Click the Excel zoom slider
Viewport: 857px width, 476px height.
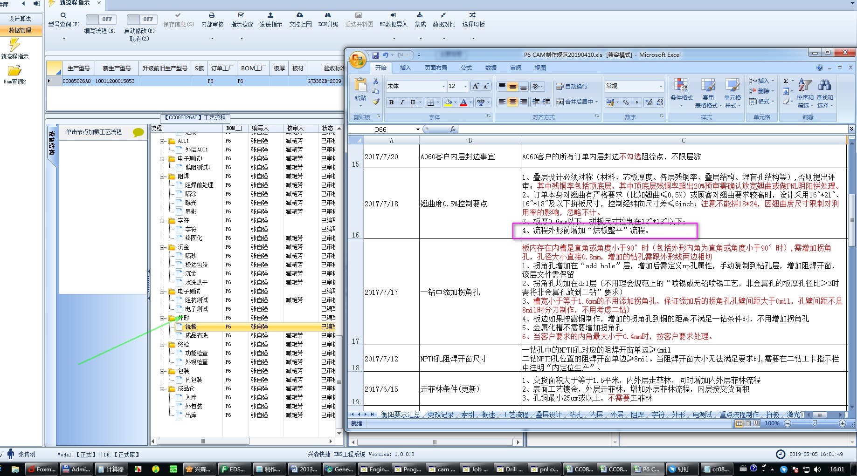point(815,423)
